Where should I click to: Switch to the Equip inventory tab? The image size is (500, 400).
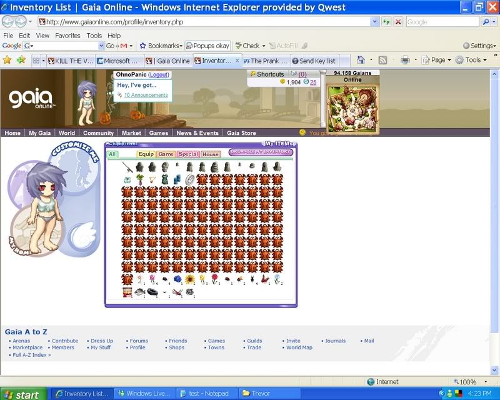(x=146, y=154)
